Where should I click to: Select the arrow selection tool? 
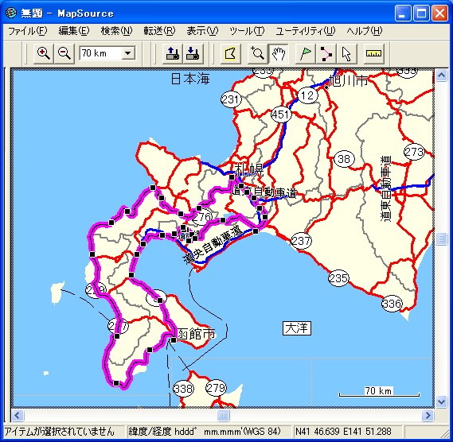point(346,54)
